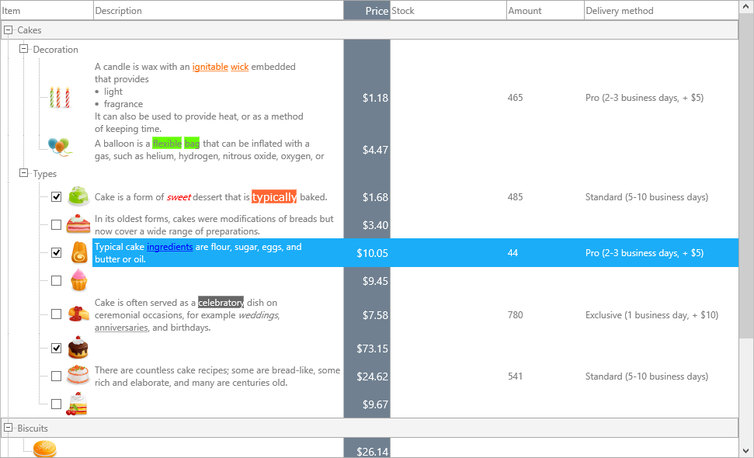Check the checkbox beside the cupcake
The height and width of the screenshot is (458, 754).
tap(56, 281)
